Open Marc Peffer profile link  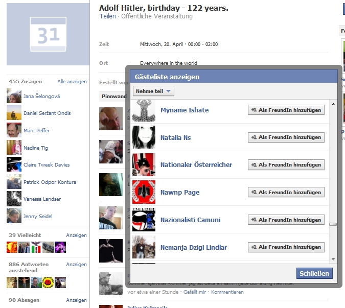[x=36, y=131]
